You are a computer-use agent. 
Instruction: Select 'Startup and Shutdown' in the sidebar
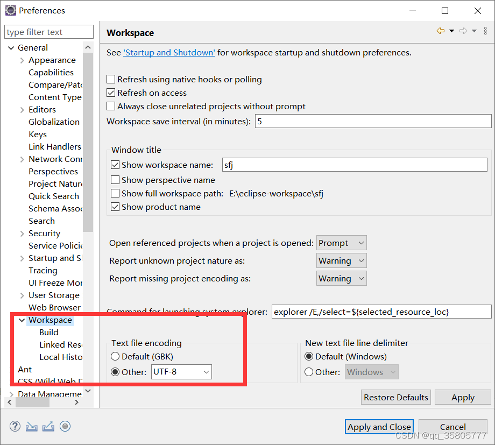[55, 258]
